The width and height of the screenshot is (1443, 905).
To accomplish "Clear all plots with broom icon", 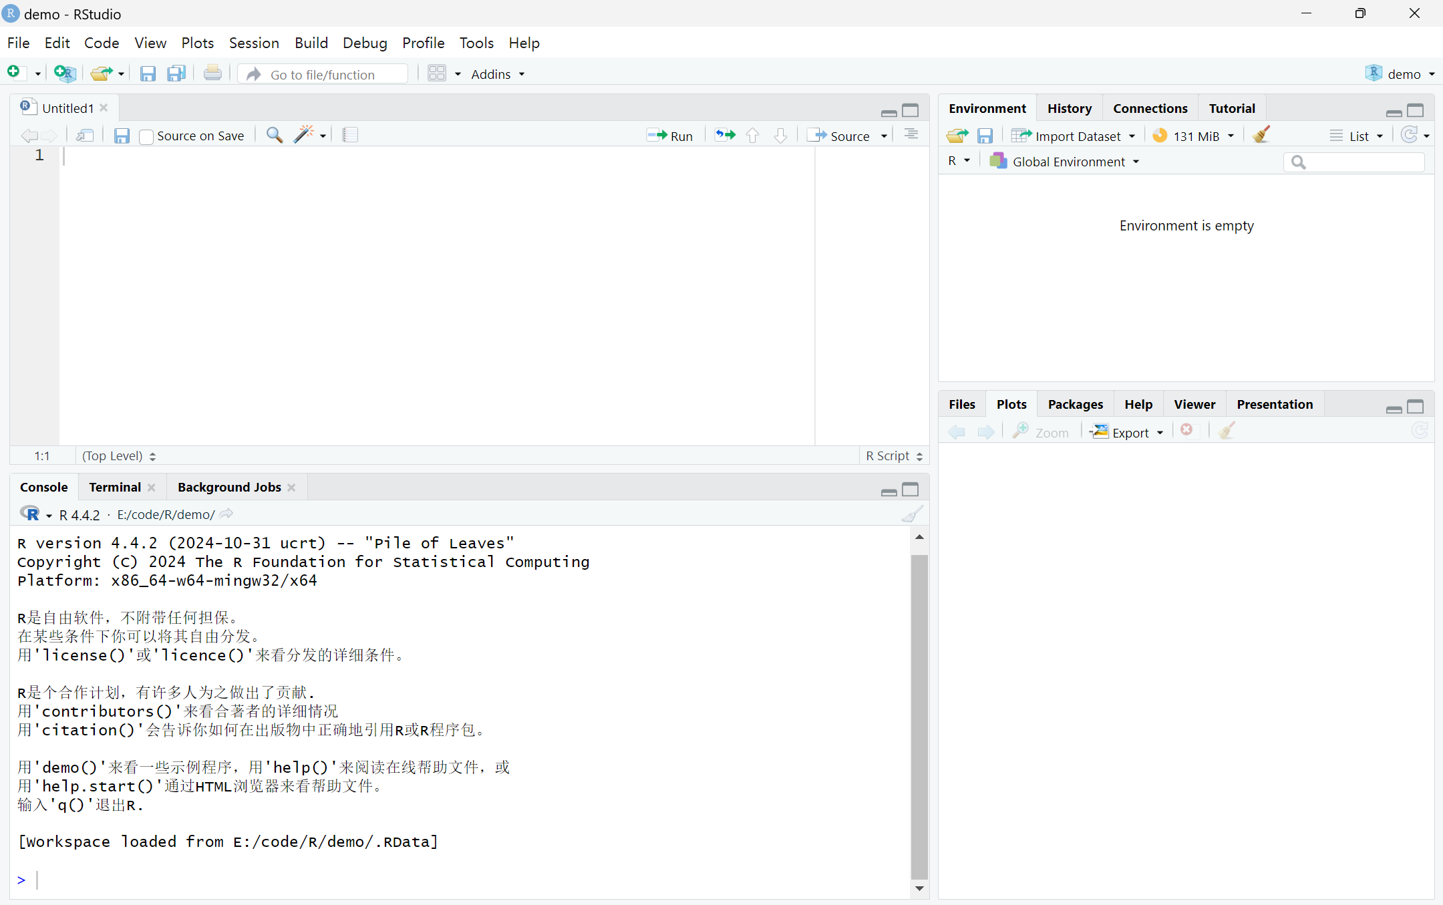I will [x=1227, y=431].
